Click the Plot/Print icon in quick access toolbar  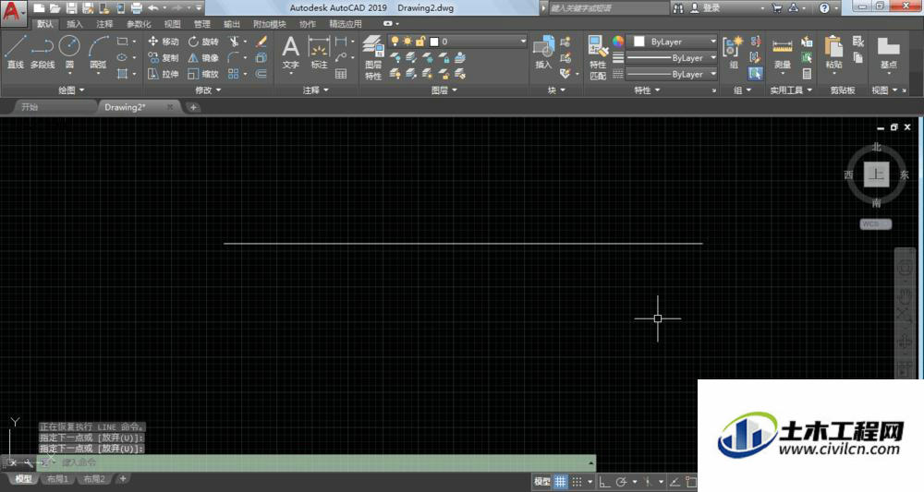point(136,8)
